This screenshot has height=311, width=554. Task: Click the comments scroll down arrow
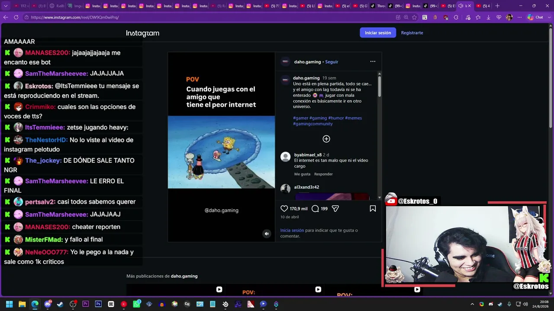pos(380,197)
